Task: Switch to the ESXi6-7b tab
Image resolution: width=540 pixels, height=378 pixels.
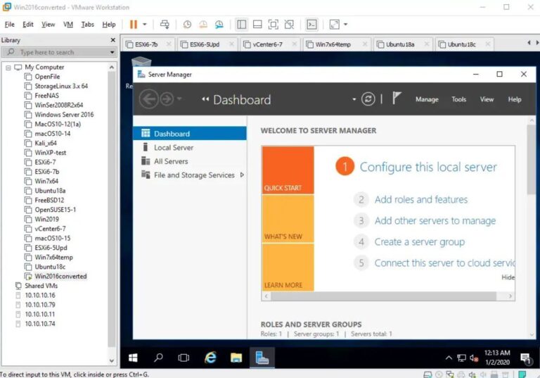Action: pos(146,44)
